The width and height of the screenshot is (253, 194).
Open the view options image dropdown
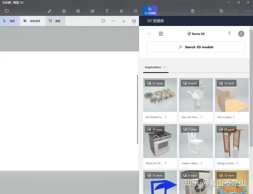click(x=134, y=21)
